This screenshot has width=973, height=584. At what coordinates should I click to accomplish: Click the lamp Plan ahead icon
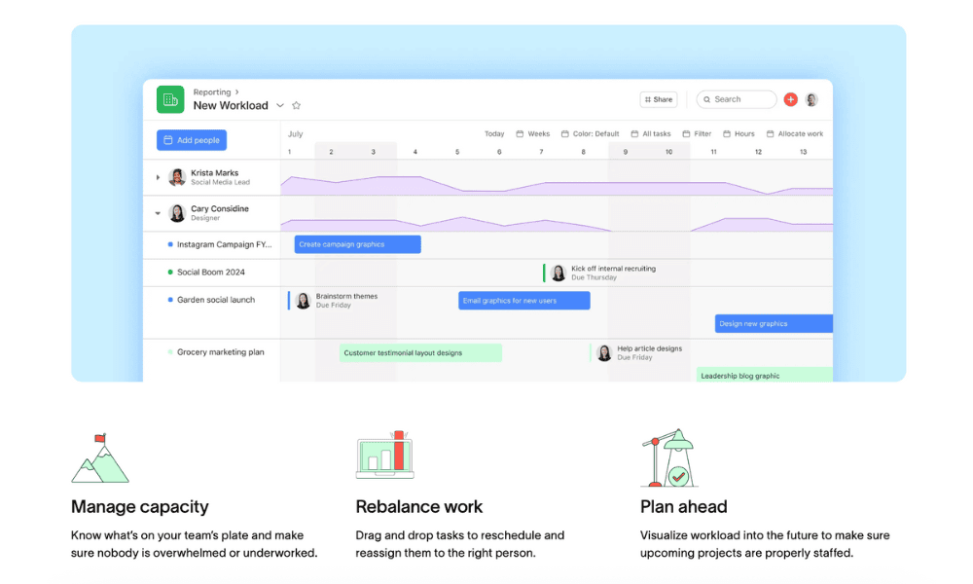tap(668, 457)
